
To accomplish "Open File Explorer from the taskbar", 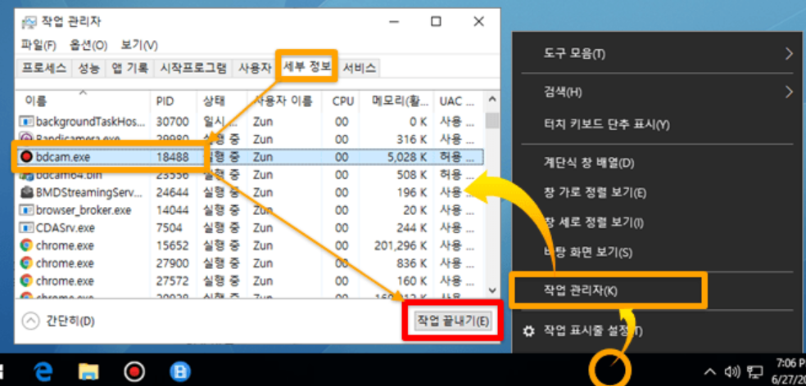I will tap(88, 371).
